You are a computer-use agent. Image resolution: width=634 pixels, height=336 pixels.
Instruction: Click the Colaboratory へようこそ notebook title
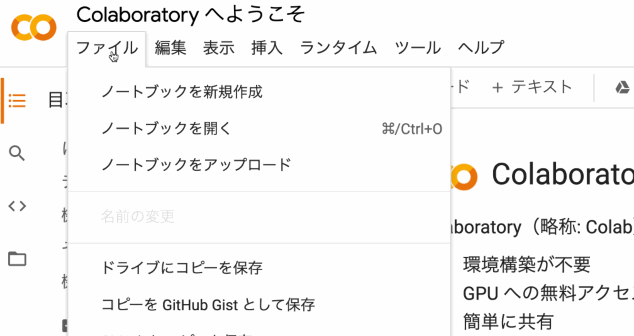191,14
